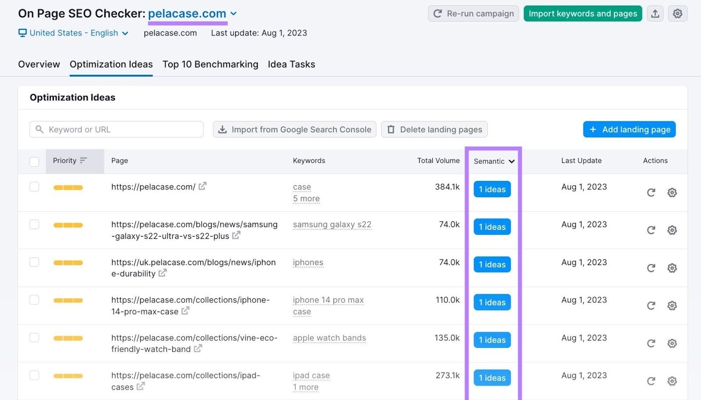Click priority bar for homepage row
Image resolution: width=701 pixels, height=400 pixels.
click(68, 188)
